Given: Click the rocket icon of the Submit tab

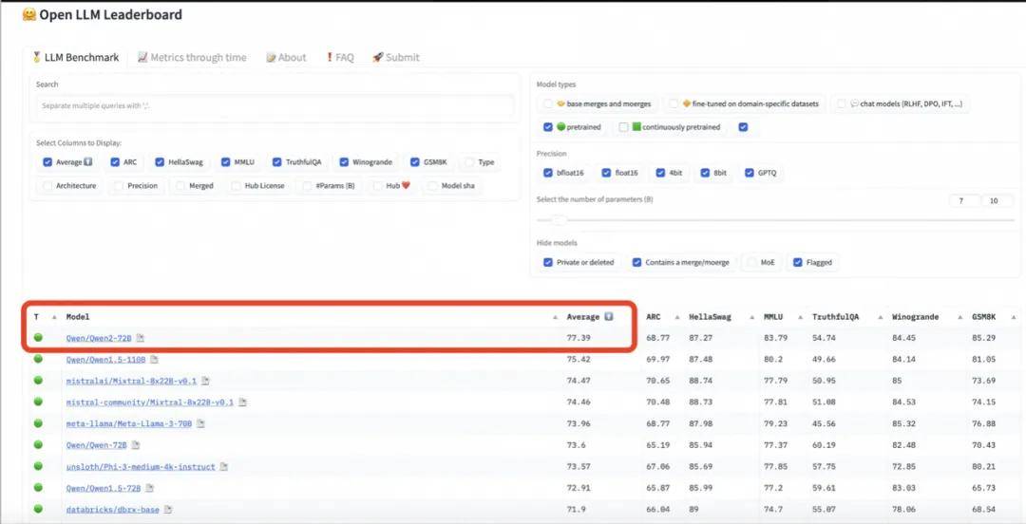Looking at the screenshot, I should [377, 58].
